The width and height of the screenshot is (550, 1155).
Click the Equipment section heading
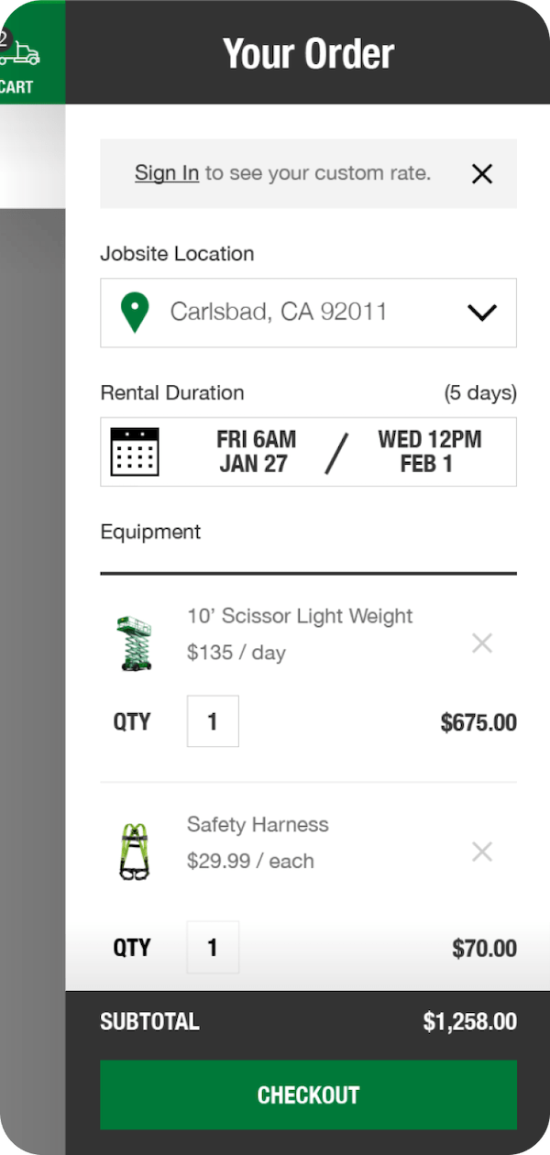149,532
